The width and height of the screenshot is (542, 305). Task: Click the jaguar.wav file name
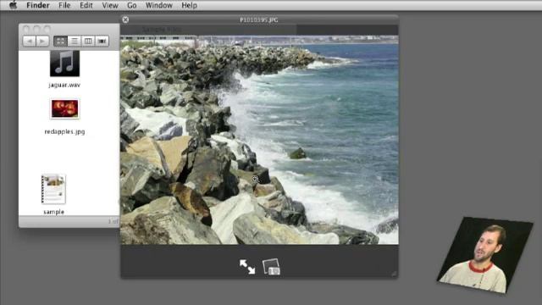(x=64, y=85)
